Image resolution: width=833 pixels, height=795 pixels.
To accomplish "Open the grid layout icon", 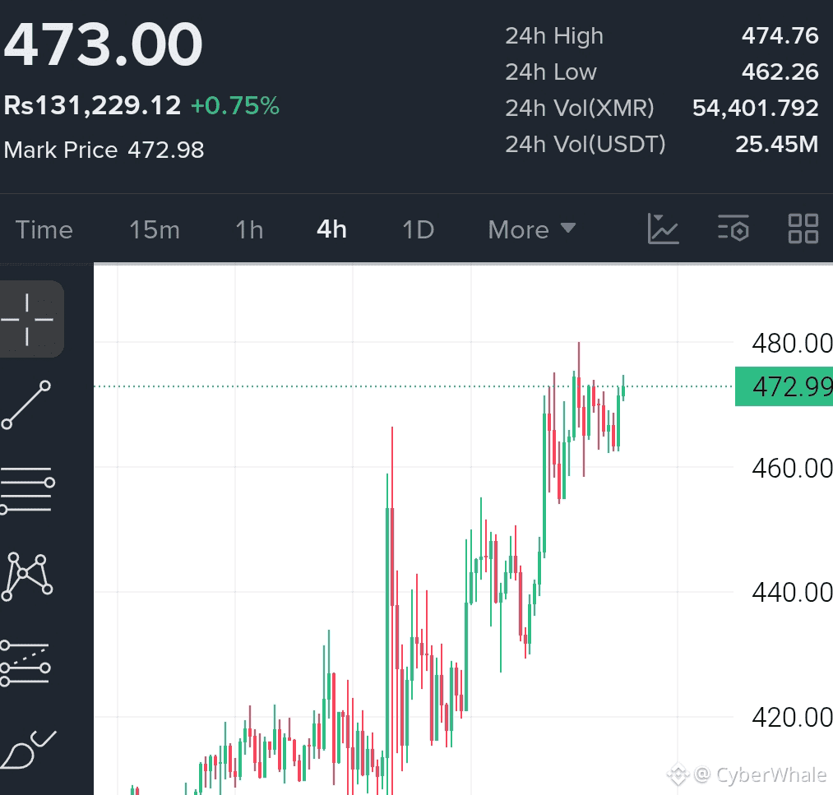I will point(803,229).
